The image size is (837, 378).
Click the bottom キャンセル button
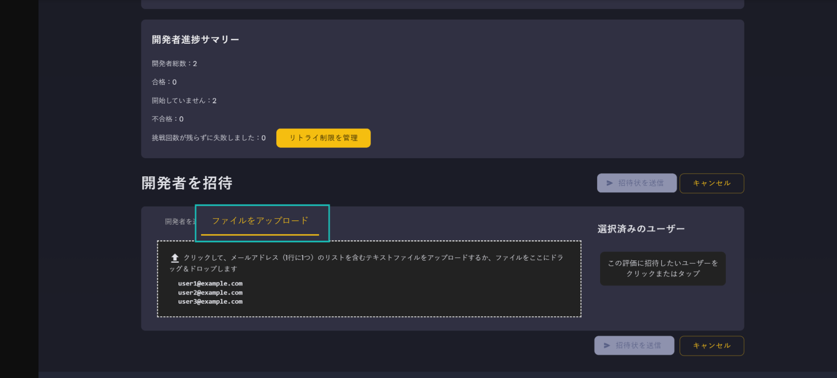[x=712, y=346]
